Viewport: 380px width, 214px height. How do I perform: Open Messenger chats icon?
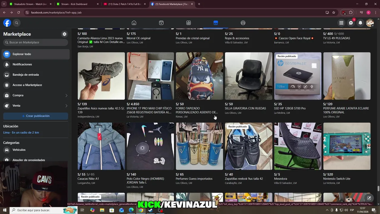351,23
